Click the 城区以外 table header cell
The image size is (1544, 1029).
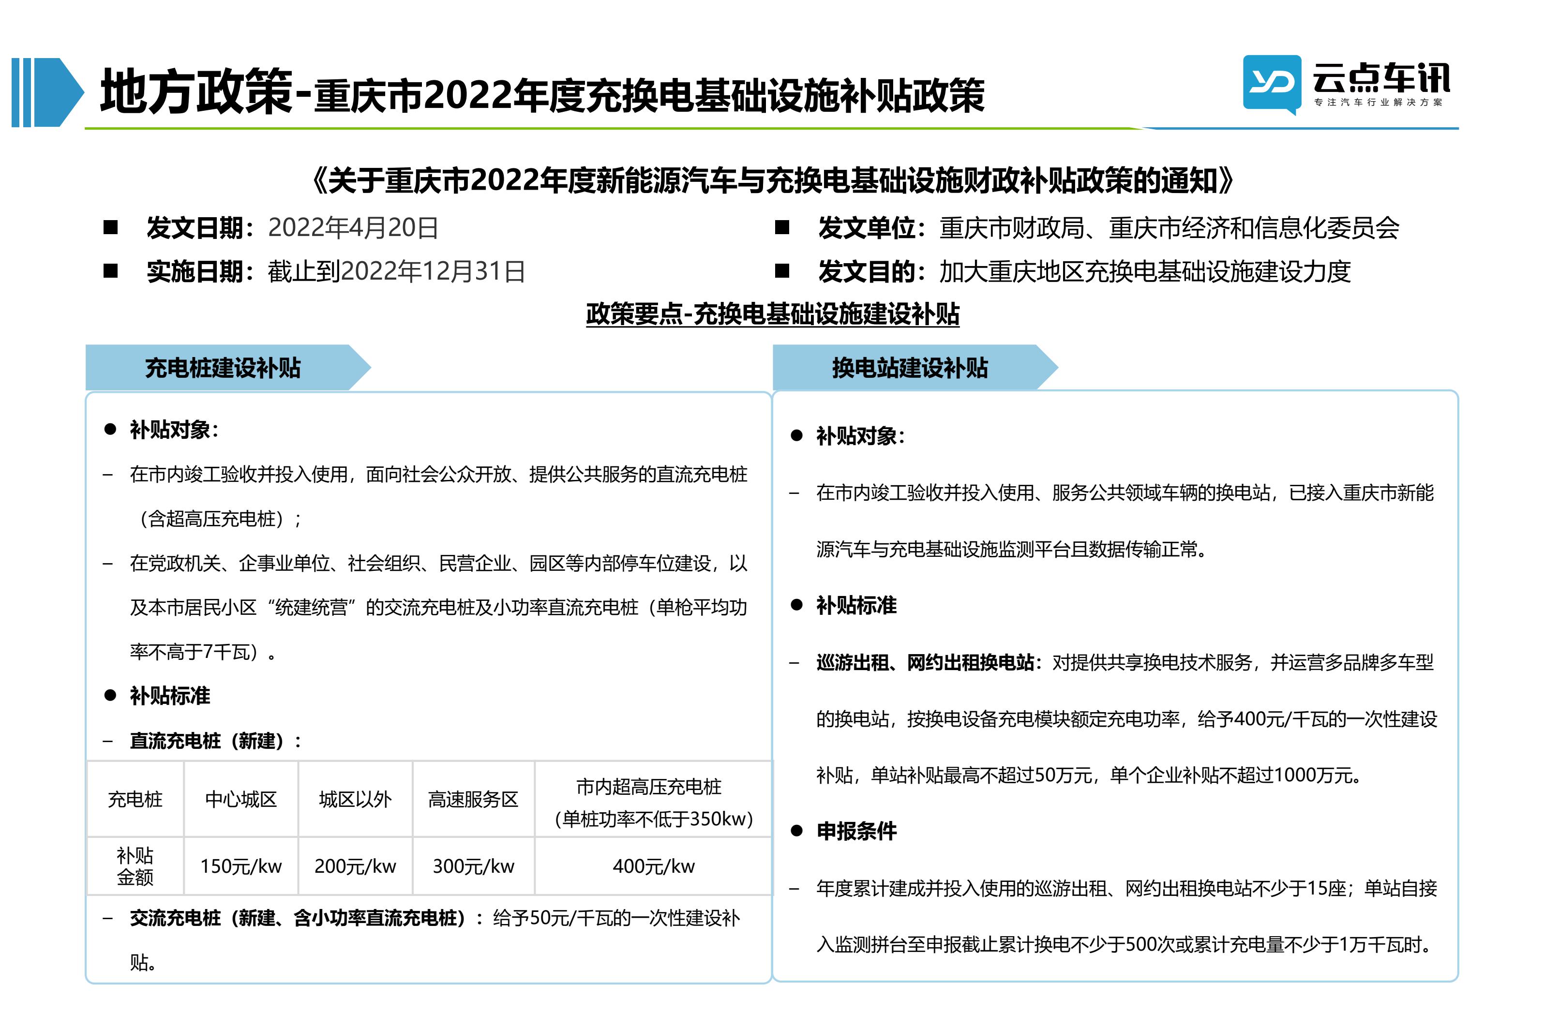355,799
